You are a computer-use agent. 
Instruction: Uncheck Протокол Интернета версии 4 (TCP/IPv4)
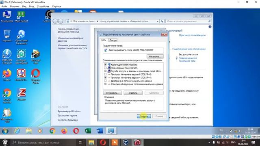[x=106, y=77]
